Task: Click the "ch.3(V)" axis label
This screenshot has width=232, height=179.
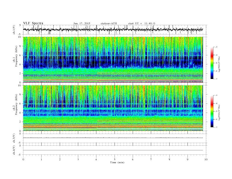Action: pyautogui.click(x=14, y=138)
